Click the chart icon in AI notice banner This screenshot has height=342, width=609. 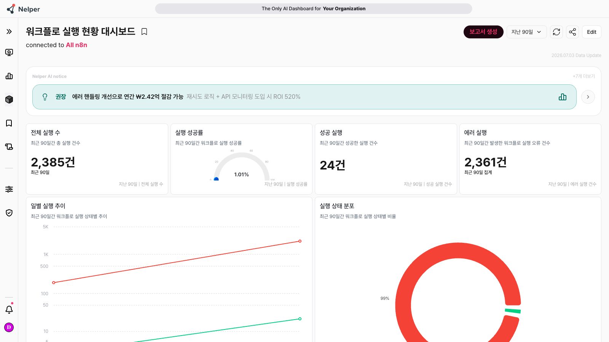[x=563, y=97]
